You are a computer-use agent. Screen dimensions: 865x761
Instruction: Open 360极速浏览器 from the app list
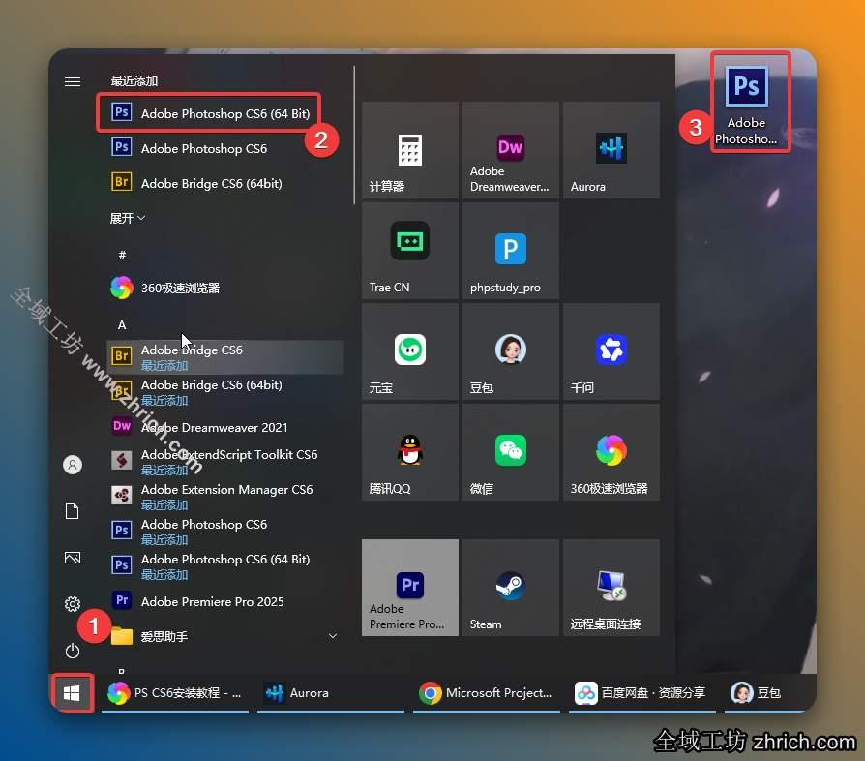click(x=225, y=288)
